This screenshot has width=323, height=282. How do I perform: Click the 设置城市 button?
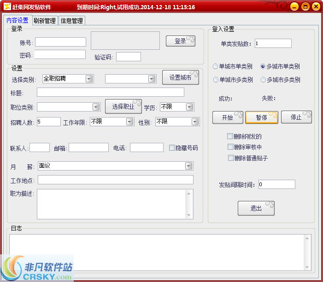tap(181, 77)
